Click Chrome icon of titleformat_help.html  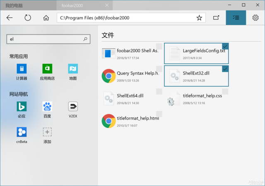(108, 121)
